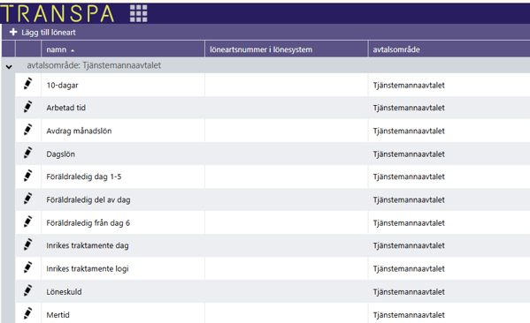Edit the Inrikes traktamente logi pencil

pyautogui.click(x=28, y=267)
